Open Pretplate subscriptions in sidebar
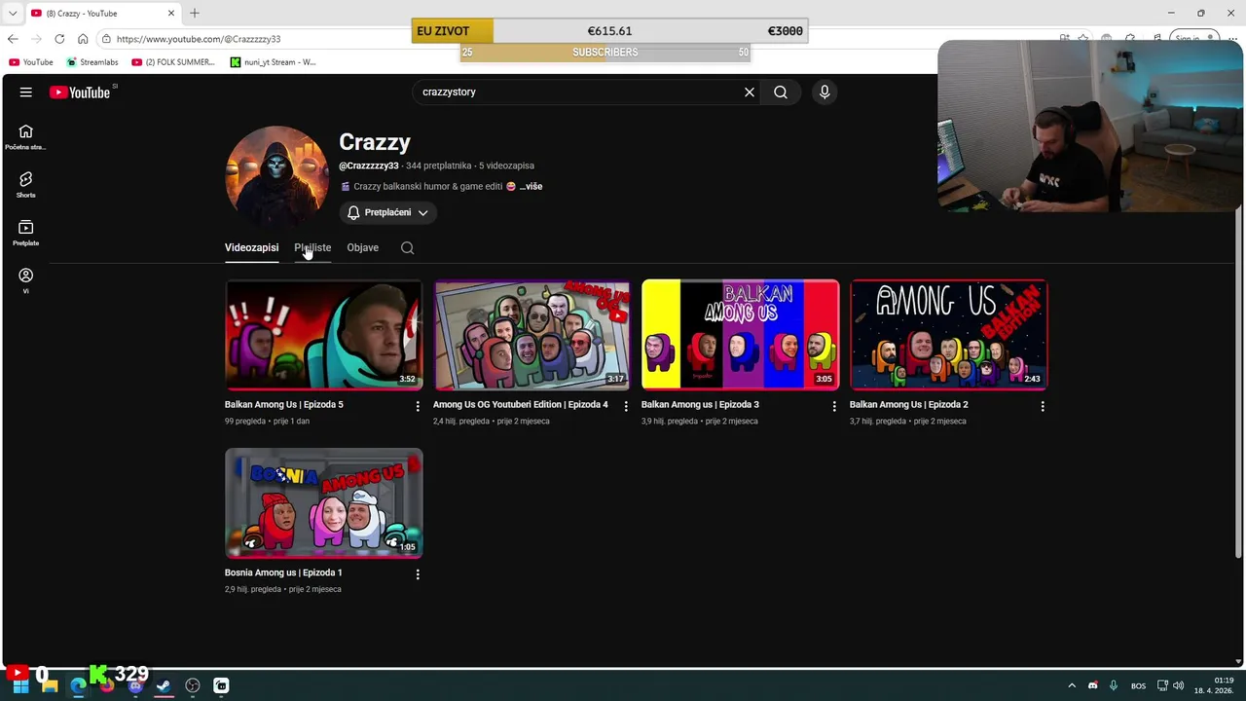 tap(26, 233)
